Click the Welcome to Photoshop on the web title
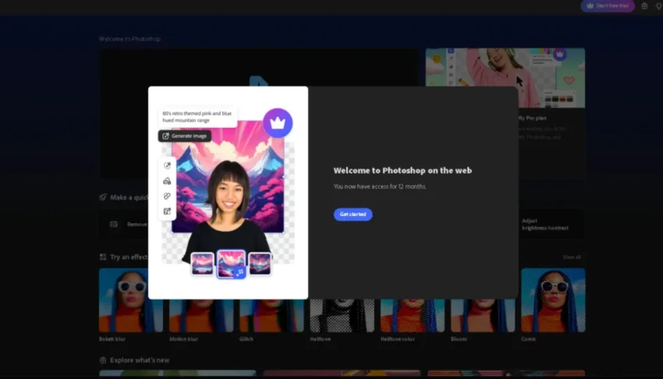The height and width of the screenshot is (379, 663). coord(402,171)
